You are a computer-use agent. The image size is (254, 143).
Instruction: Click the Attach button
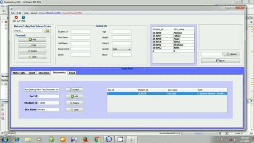tap(74, 90)
